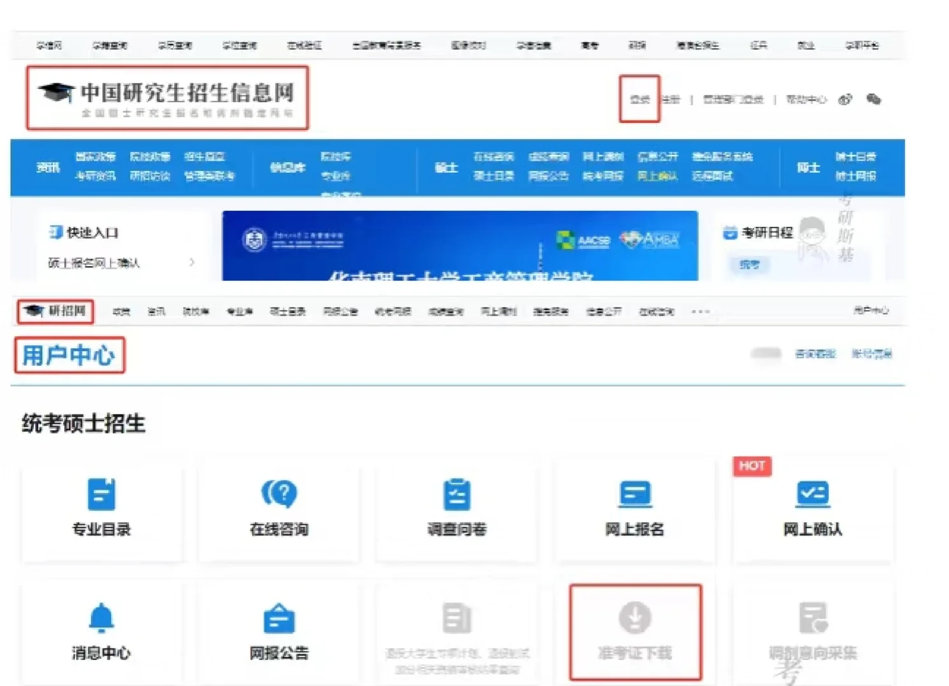Expand the '...' more menu in the navbar
This screenshot has height=686, width=949.
[701, 311]
